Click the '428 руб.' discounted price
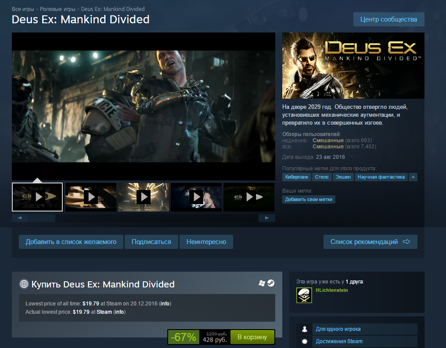 (x=215, y=340)
